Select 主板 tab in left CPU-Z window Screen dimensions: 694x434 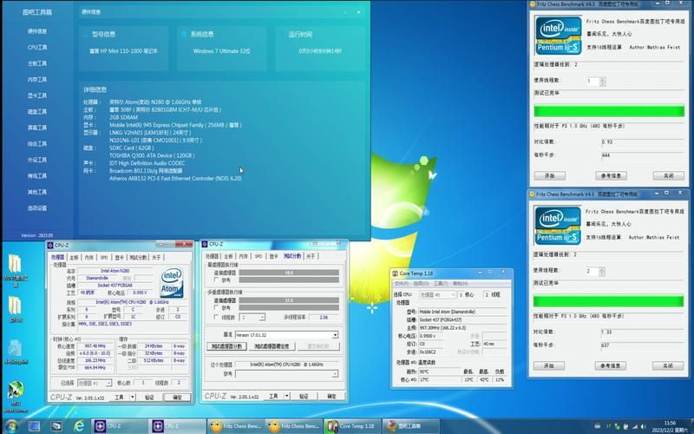click(x=74, y=257)
